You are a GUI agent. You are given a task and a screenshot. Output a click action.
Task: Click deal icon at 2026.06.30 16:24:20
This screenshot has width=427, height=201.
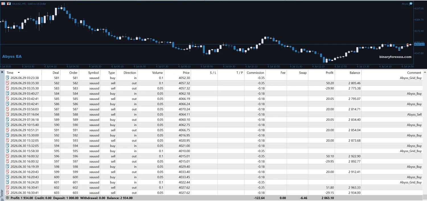coord(8,182)
